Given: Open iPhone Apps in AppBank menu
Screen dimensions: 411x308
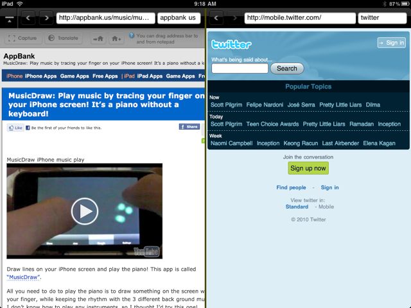Looking at the screenshot, I should pos(41,76).
